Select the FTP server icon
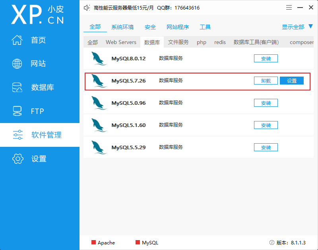318x250 pixels. [17, 111]
